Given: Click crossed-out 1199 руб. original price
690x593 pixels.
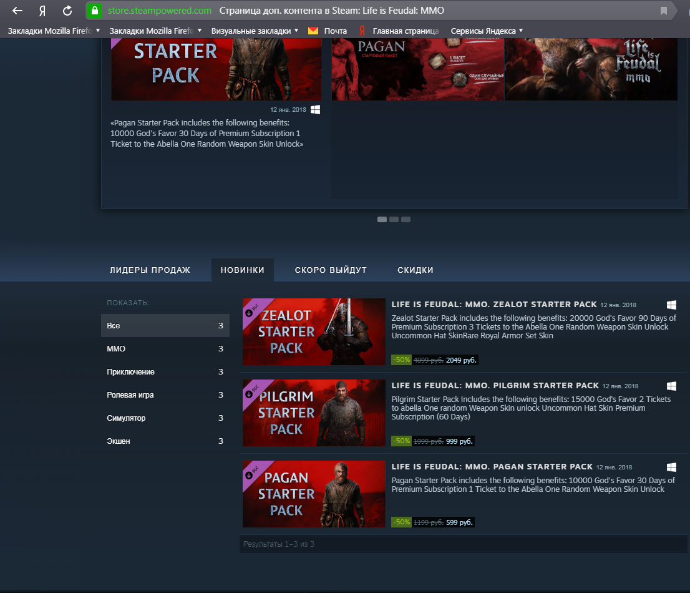Looking at the screenshot, I should click(x=428, y=522).
